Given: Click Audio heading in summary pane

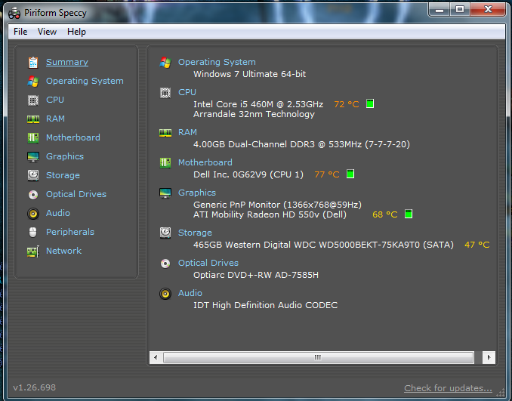Looking at the screenshot, I should (190, 293).
